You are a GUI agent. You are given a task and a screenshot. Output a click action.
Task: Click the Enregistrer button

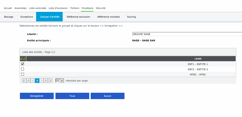[x=37, y=96]
